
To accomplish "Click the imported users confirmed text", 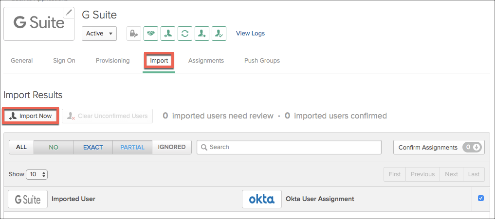I will [x=340, y=116].
